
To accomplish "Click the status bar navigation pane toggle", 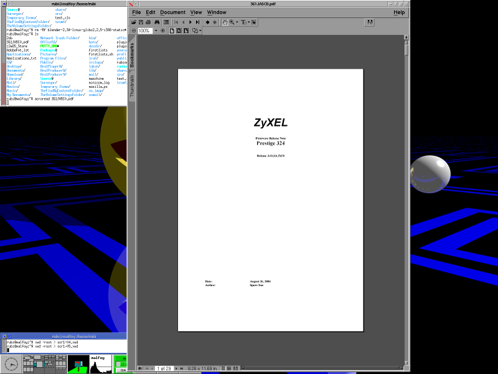I will point(139,368).
